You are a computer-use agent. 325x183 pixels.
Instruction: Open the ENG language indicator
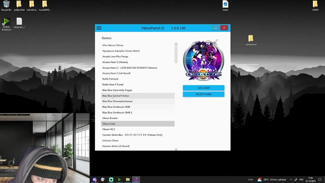point(301,180)
